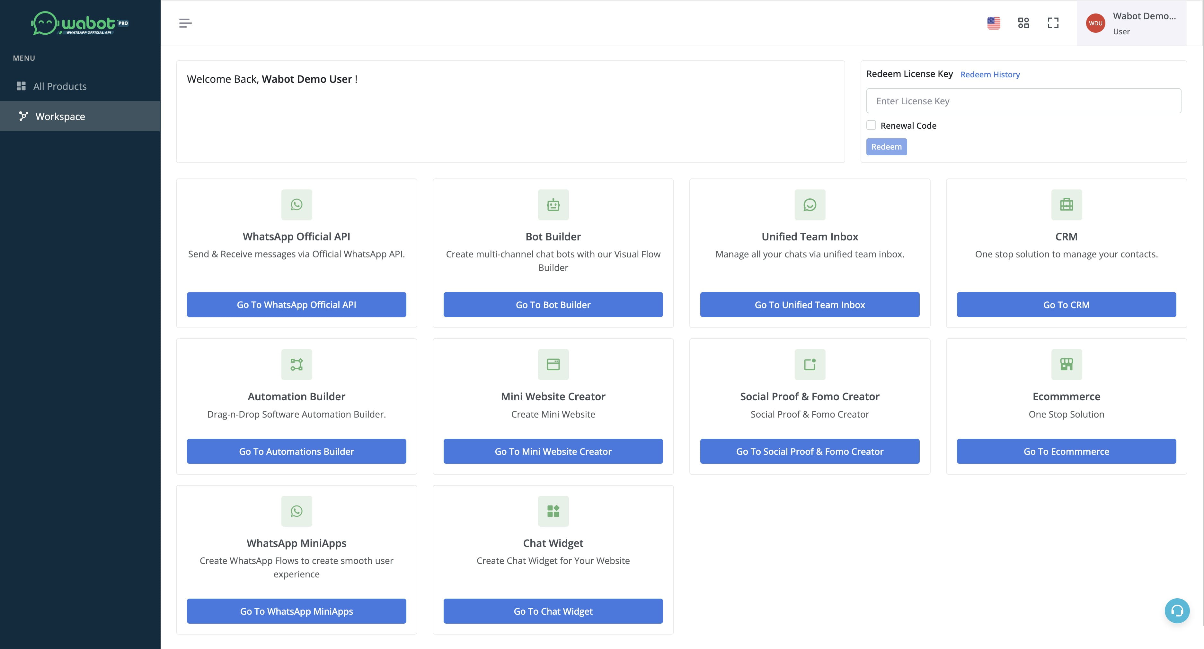Click Go To CRM button
Viewport: 1204px width, 649px height.
tap(1066, 304)
